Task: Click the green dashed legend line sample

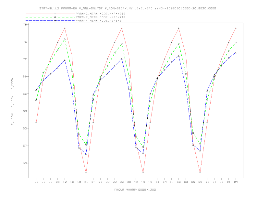Action: tap(50, 17)
